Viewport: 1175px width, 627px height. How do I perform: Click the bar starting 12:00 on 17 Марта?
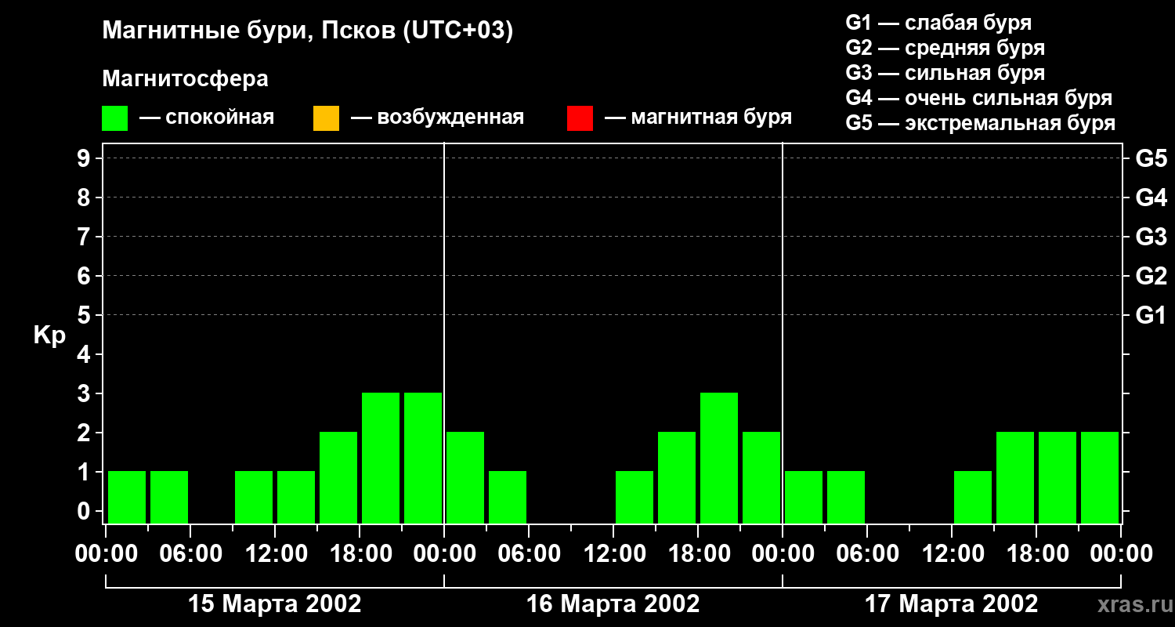(973, 497)
